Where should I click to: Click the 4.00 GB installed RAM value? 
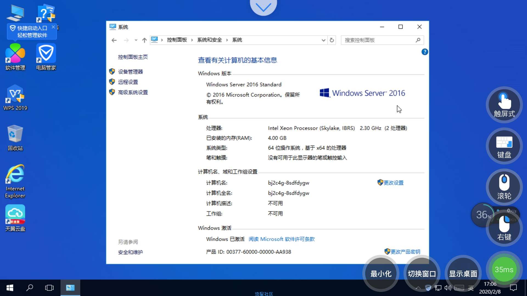[277, 138]
